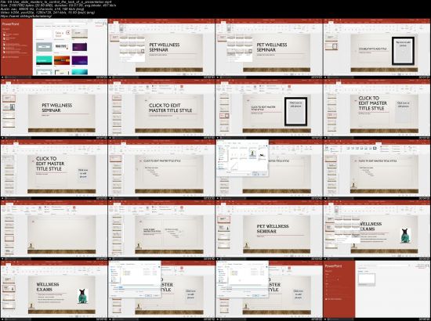Close Master View above the blank master slide
This screenshot has width=431, height=321.
pyautogui.click(x=74, y=208)
